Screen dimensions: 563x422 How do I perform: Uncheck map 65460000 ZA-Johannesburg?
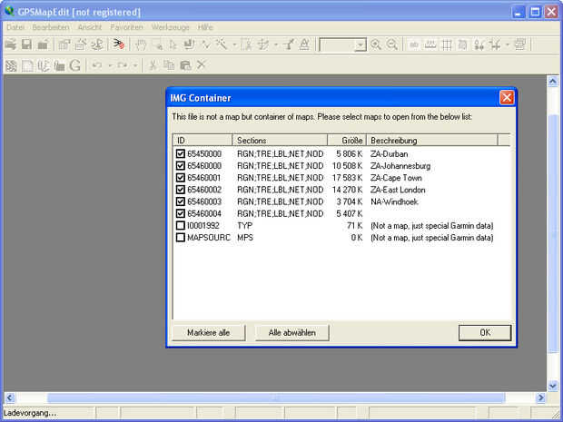pyautogui.click(x=180, y=166)
